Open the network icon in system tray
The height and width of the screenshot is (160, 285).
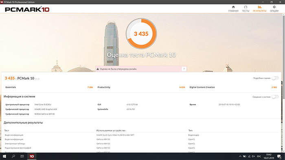[x=249, y=156]
